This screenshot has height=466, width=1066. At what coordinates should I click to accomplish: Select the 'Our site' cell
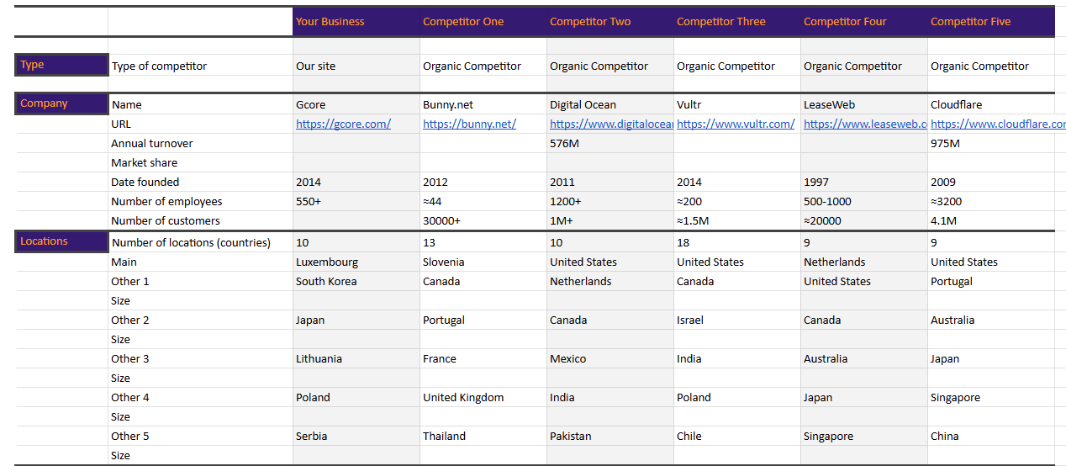(356, 66)
